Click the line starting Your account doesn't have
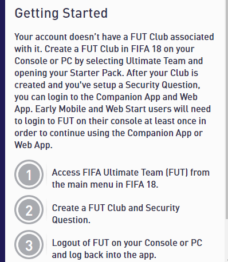The width and height of the screenshot is (228, 262). [x=114, y=37]
